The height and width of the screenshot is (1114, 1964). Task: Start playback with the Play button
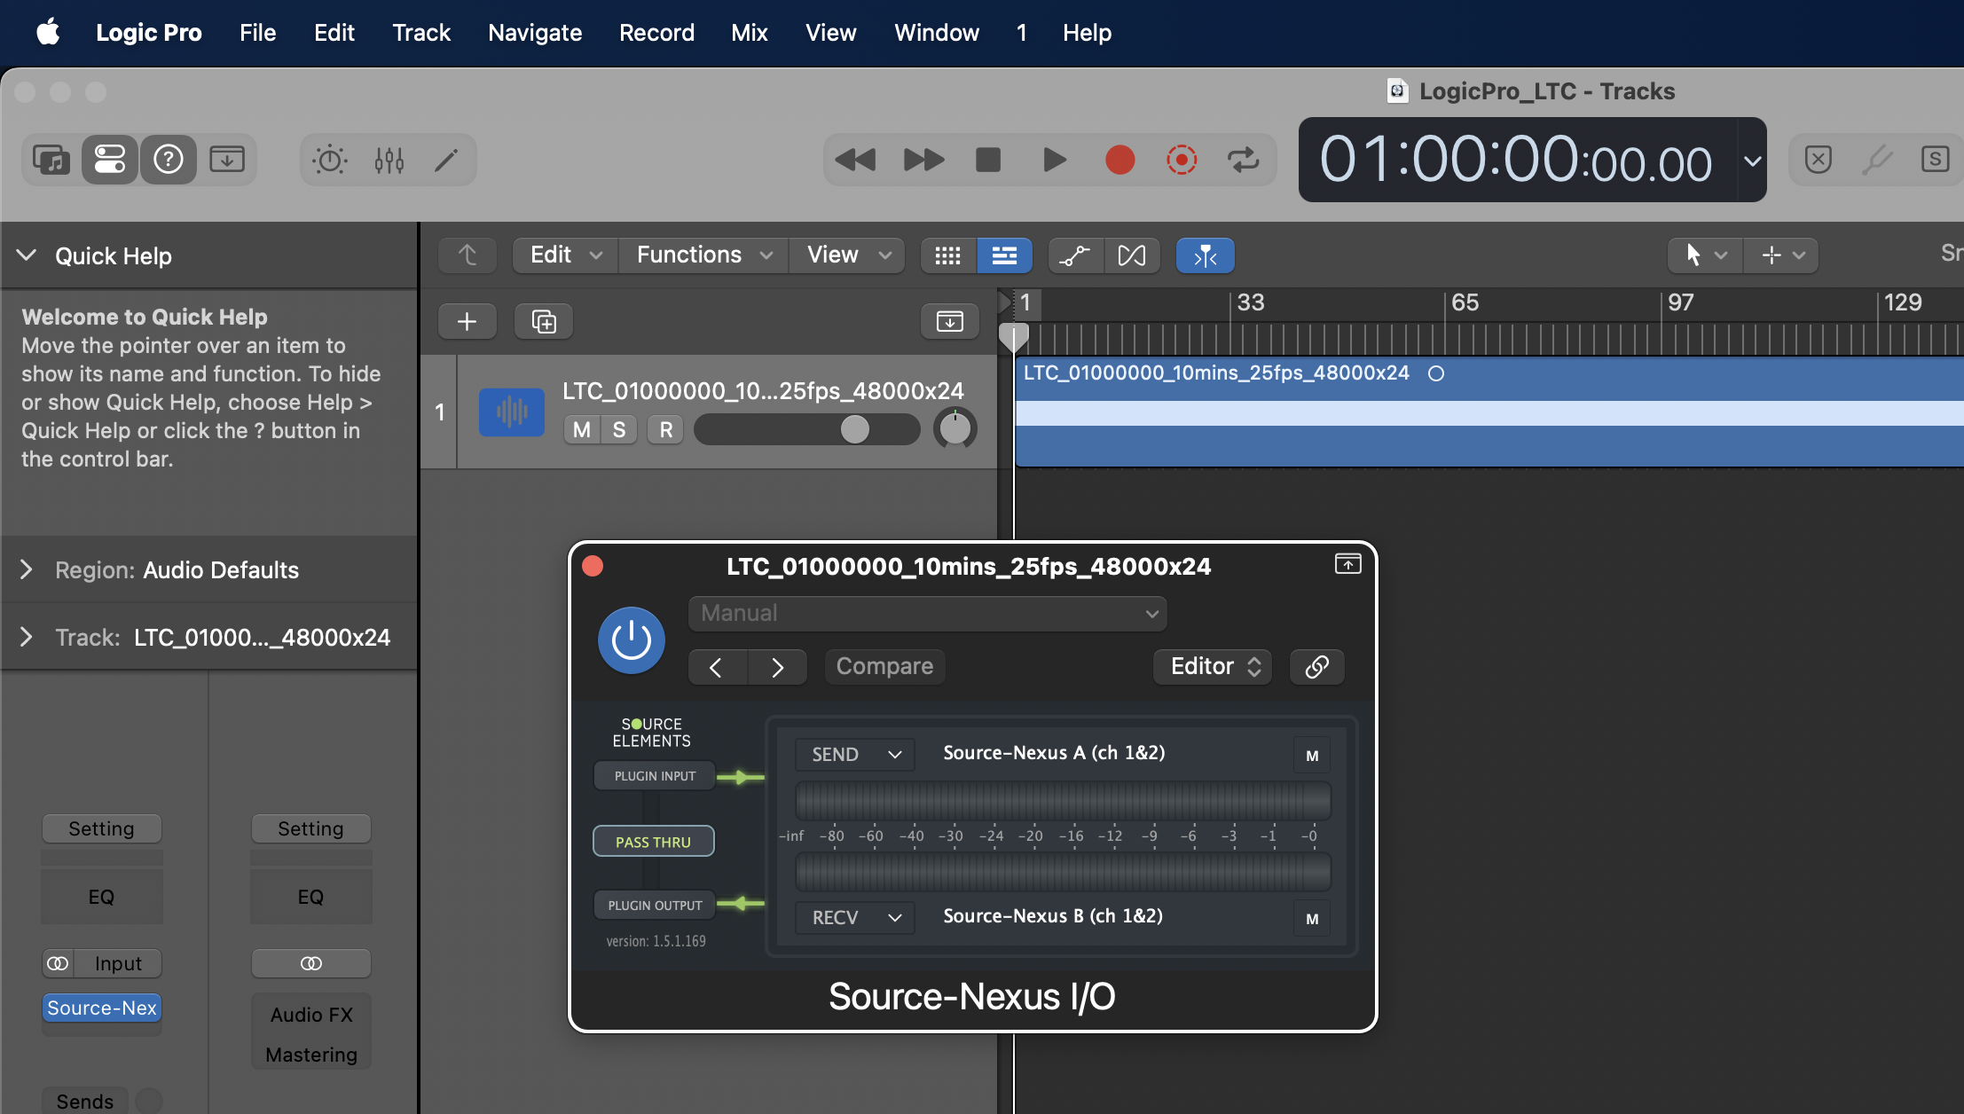pos(1054,160)
